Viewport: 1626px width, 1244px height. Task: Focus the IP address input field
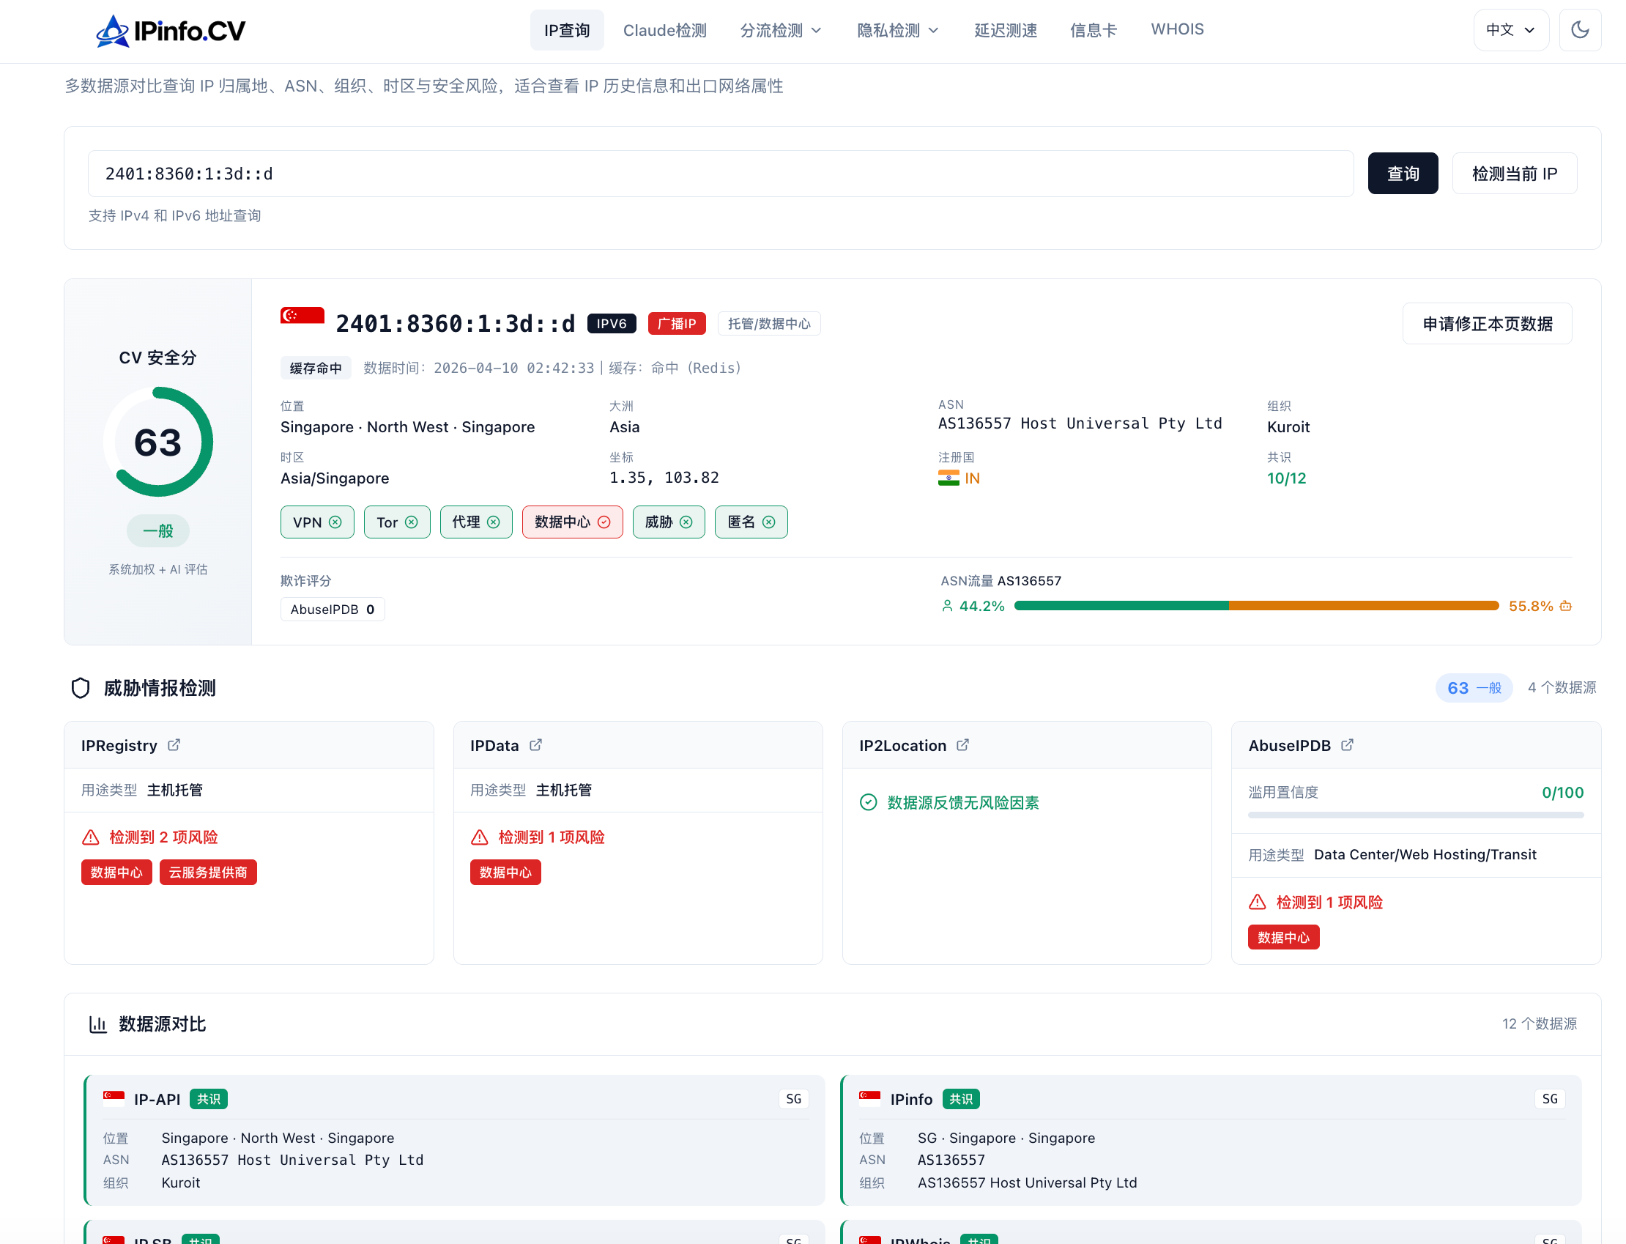tap(720, 174)
